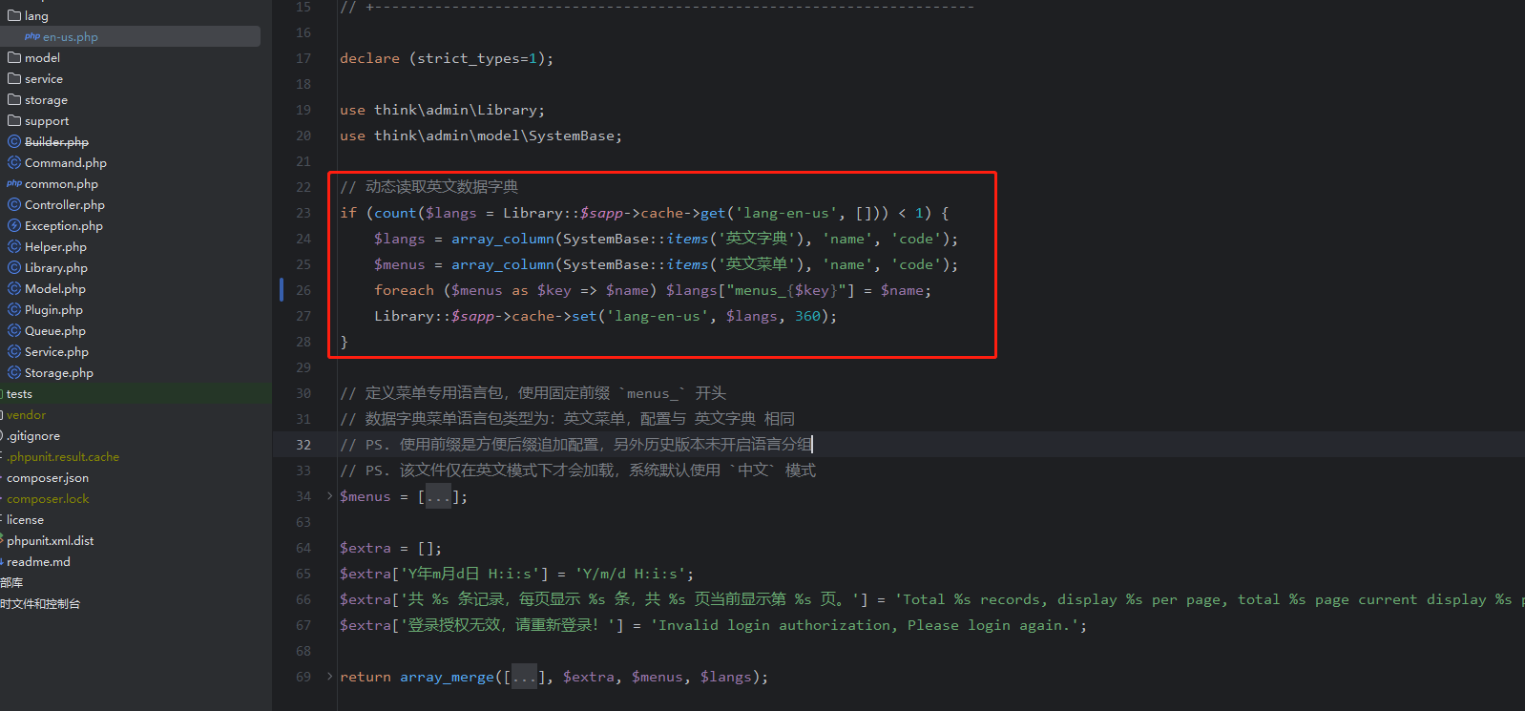Click the Exception.php file icon

tap(14, 225)
